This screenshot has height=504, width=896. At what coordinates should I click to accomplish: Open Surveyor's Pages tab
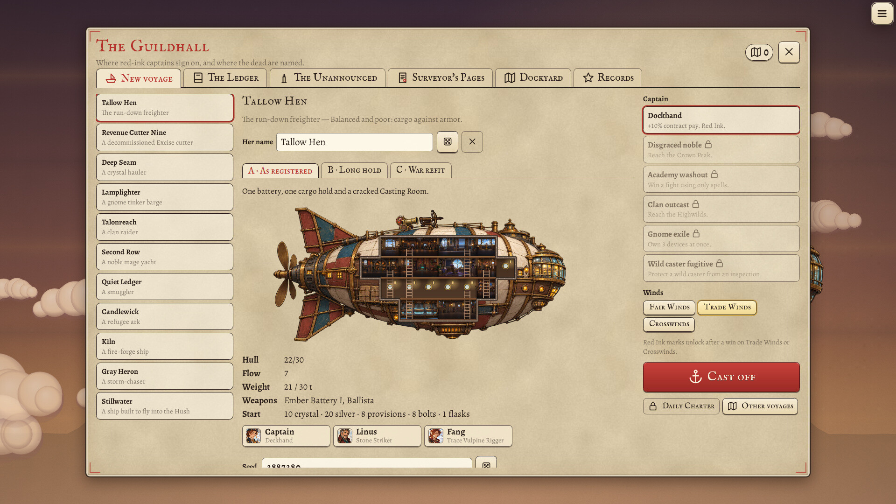pyautogui.click(x=440, y=78)
